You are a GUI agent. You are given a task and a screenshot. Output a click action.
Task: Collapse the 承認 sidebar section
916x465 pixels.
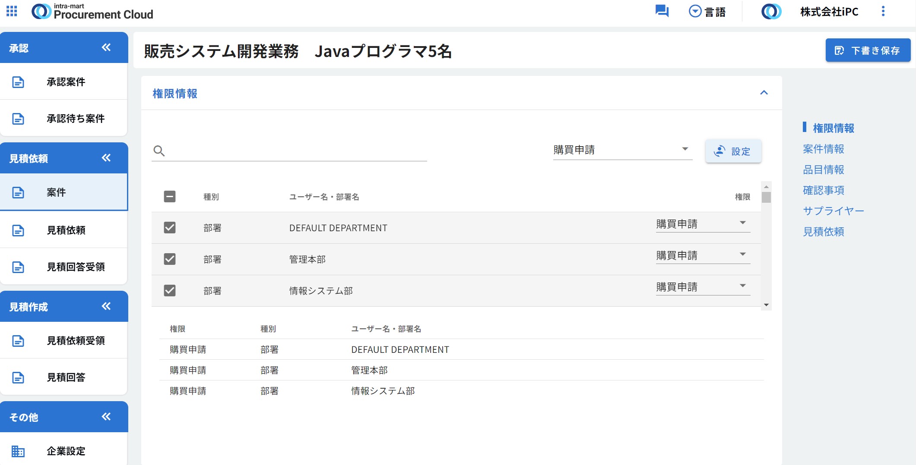pyautogui.click(x=106, y=47)
